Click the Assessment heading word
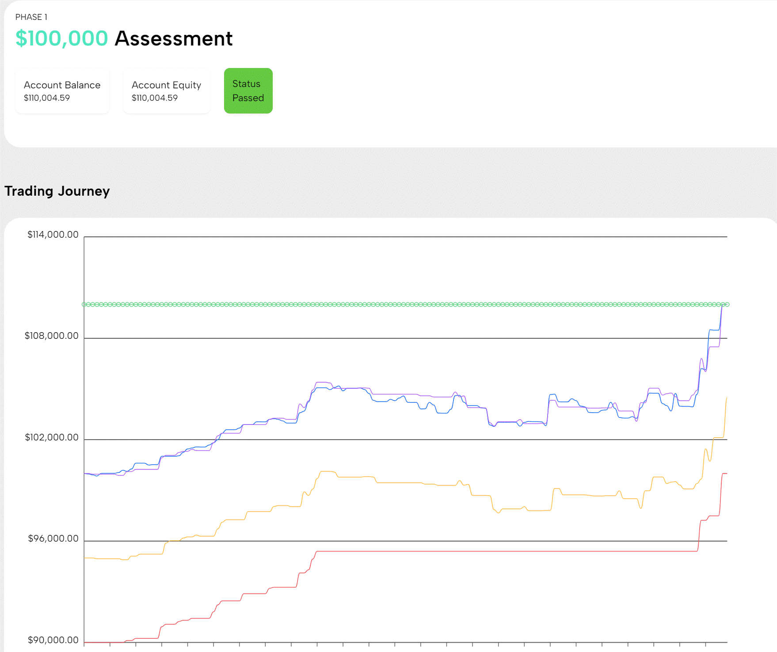Image resolution: width=777 pixels, height=652 pixels. point(173,38)
